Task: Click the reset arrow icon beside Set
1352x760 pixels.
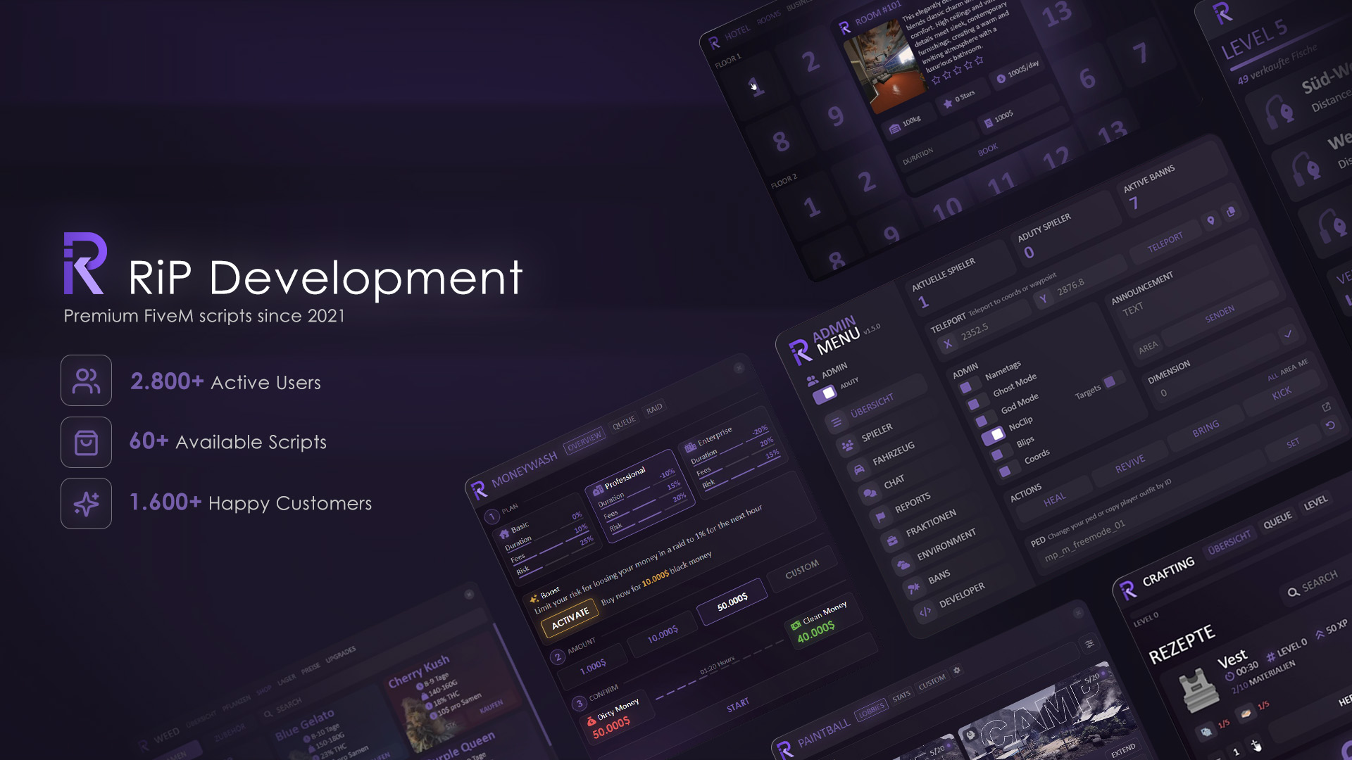Action: (1330, 426)
